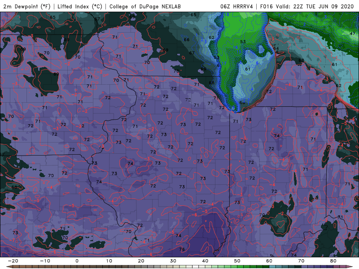Click the -20 label on color scale
This screenshot has width=359, height=269.
pos(13,261)
